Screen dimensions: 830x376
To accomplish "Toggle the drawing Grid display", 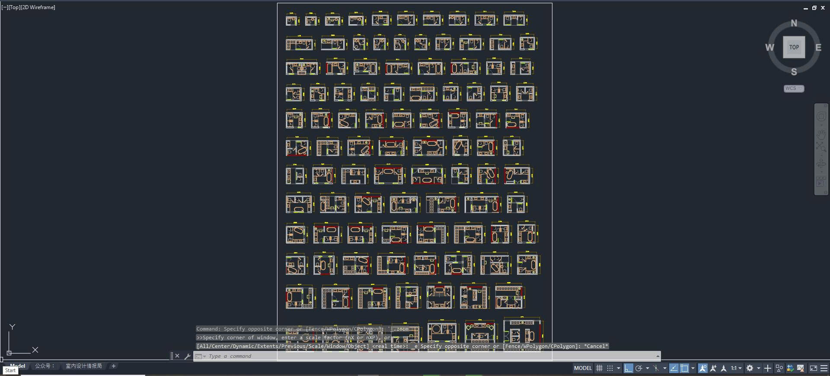I will tap(599, 368).
